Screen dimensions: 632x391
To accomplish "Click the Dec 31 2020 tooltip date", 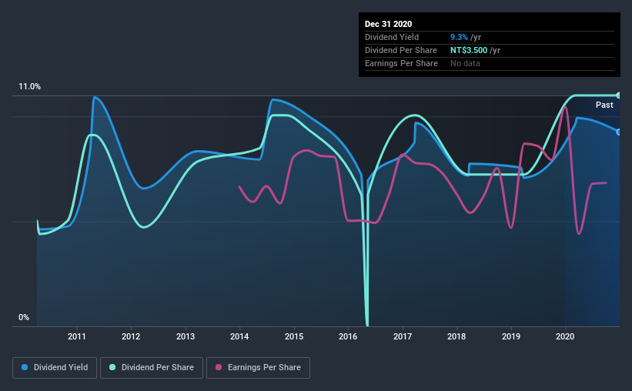I will pos(388,24).
